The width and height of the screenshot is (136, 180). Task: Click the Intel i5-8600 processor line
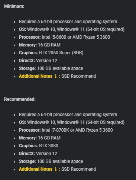[x=64, y=37]
